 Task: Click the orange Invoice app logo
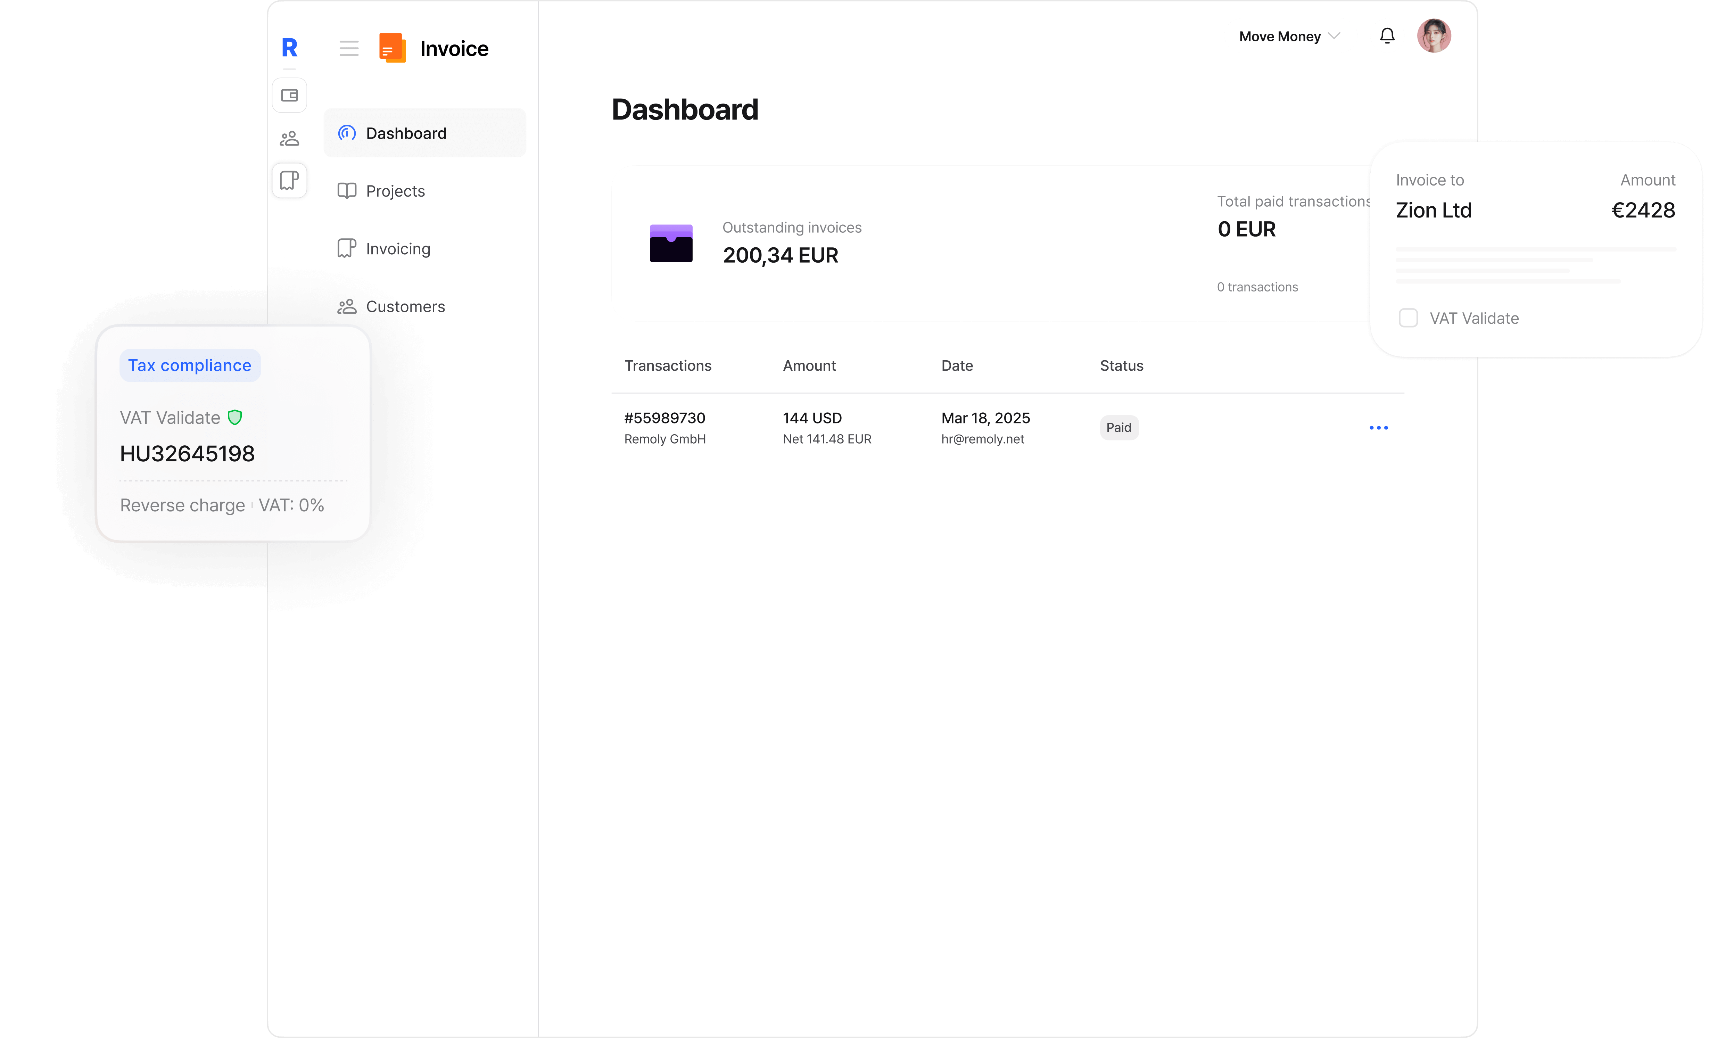pyautogui.click(x=393, y=49)
